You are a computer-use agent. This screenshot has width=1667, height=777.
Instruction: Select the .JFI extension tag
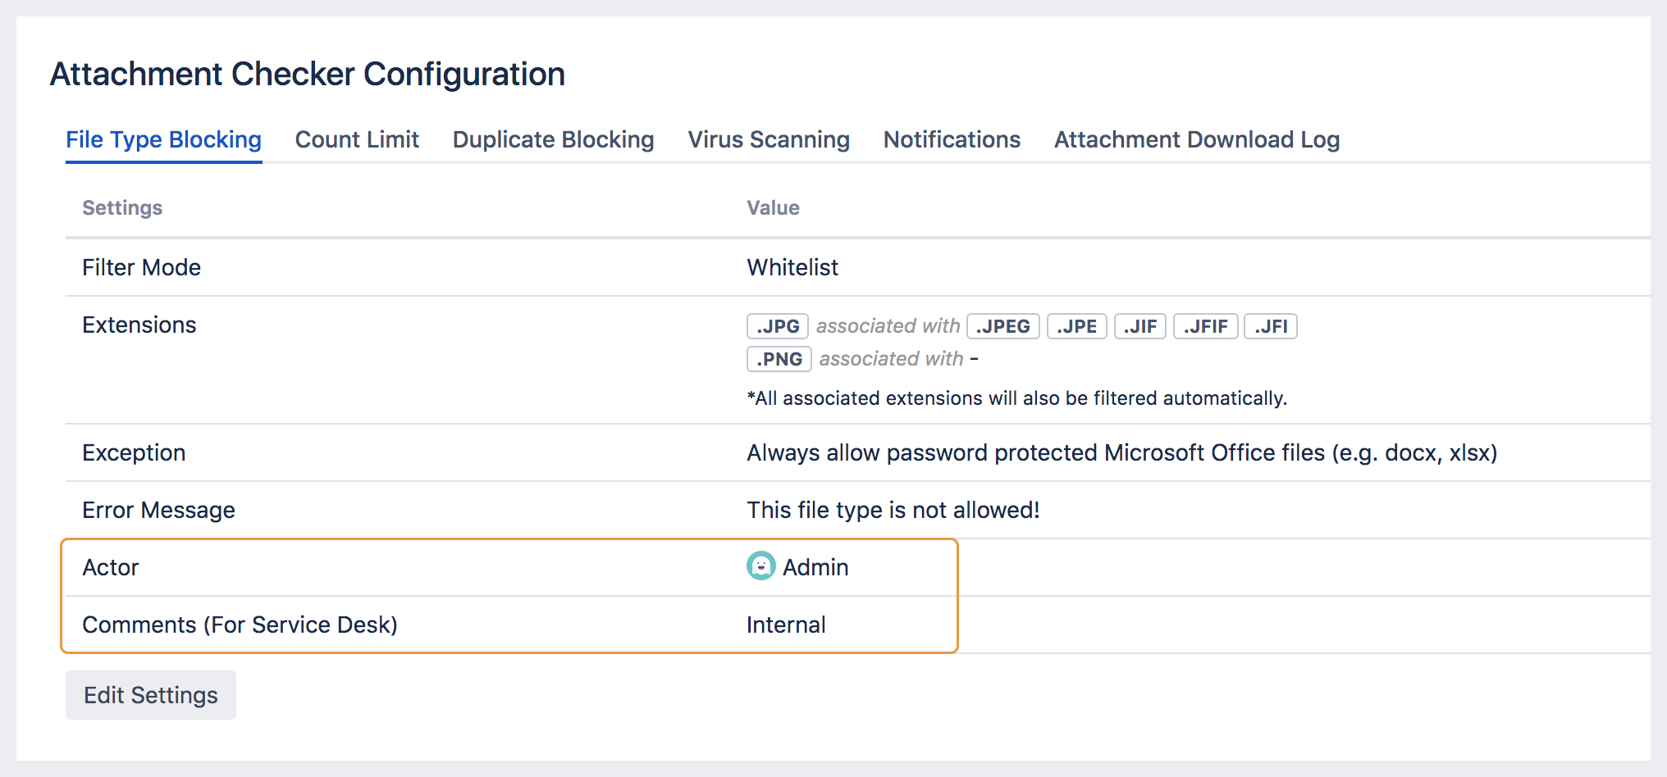[1270, 325]
